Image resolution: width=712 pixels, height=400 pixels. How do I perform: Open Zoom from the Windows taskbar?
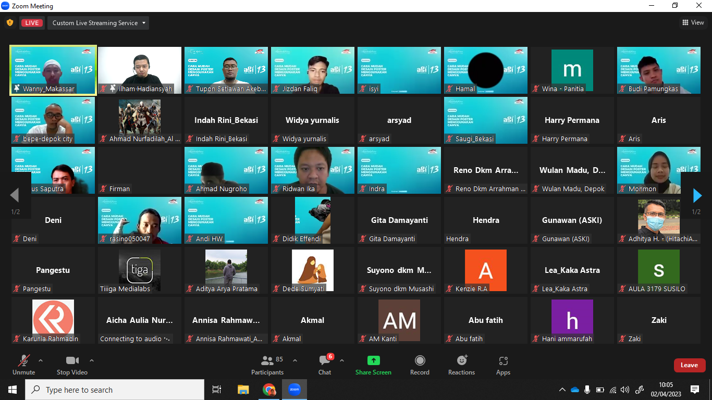[x=294, y=390]
